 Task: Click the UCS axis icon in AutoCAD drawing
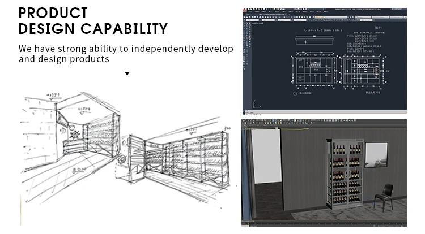pyautogui.click(x=256, y=104)
